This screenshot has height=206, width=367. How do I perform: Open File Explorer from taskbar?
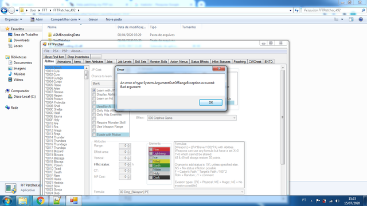click(x=23, y=201)
